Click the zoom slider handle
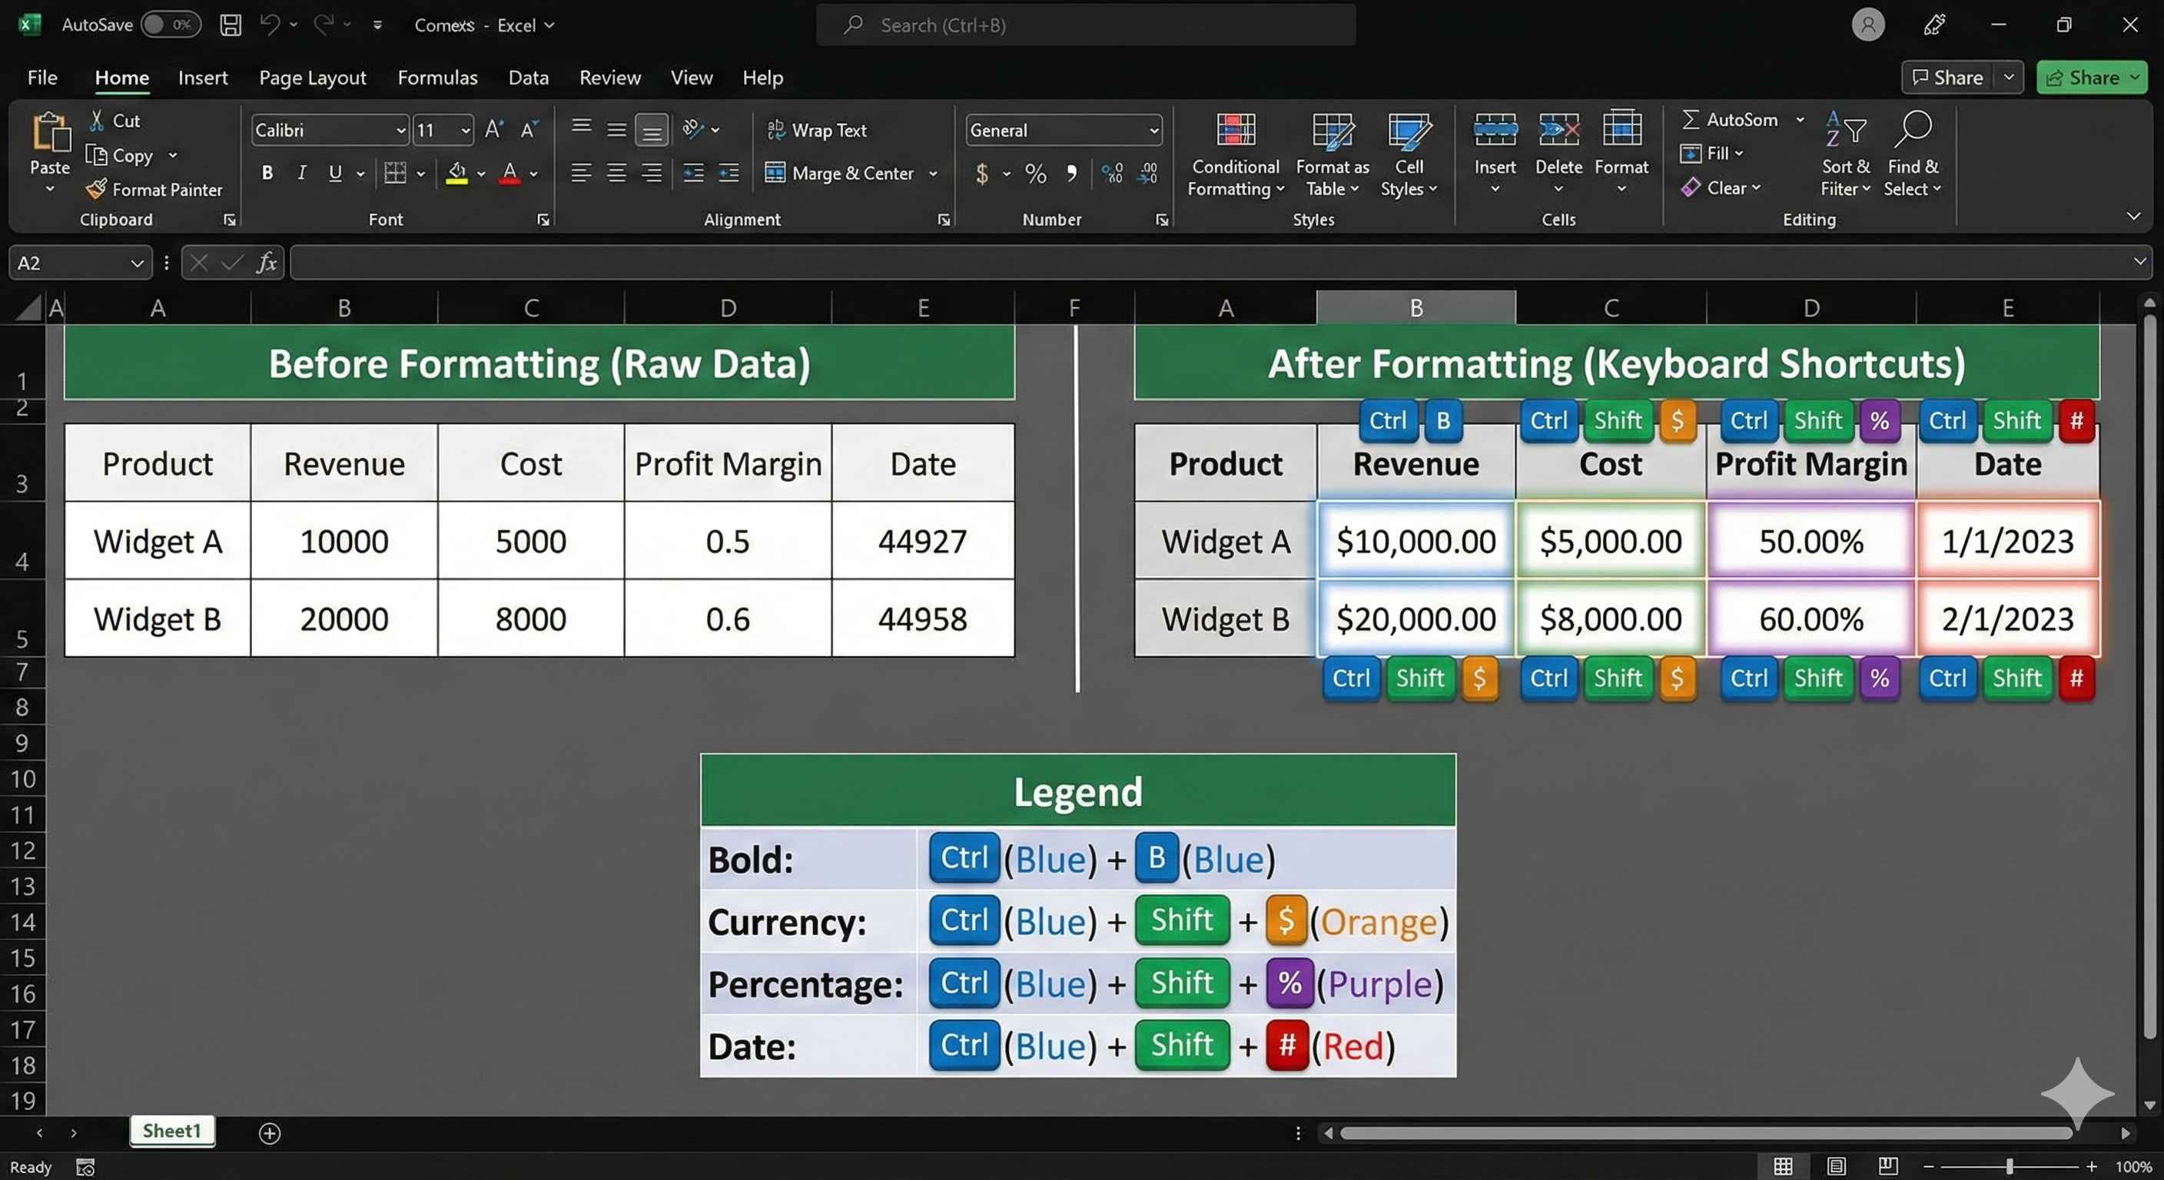The image size is (2164, 1180). 2009,1167
